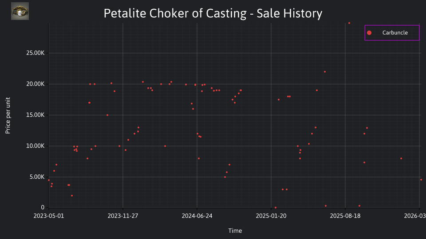Click the 20.00K y-axis label
426x239 pixels.
click(35, 84)
